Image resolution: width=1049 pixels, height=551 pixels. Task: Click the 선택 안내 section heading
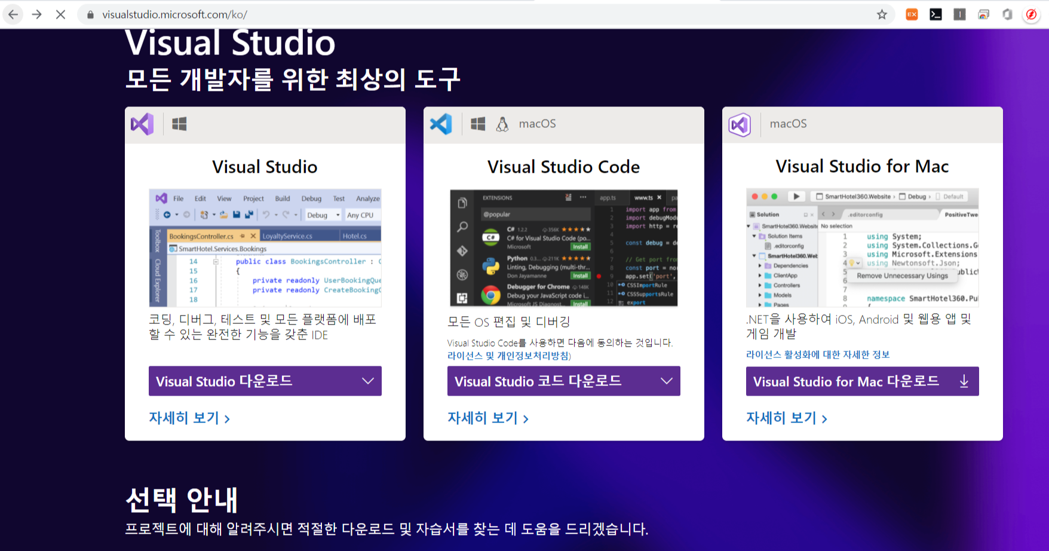coord(182,500)
